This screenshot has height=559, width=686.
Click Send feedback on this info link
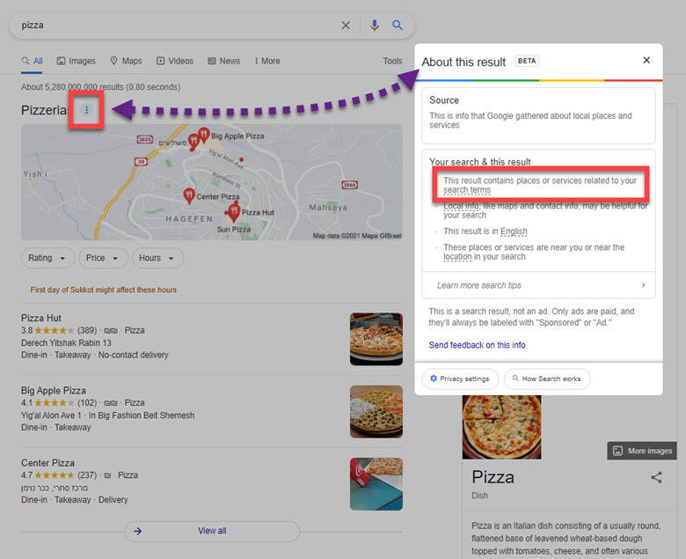click(x=477, y=345)
